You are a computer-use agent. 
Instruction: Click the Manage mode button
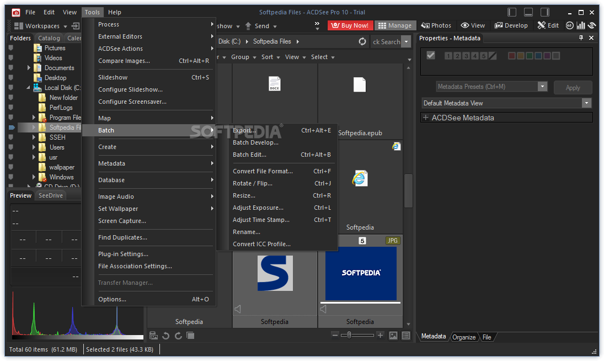(395, 25)
